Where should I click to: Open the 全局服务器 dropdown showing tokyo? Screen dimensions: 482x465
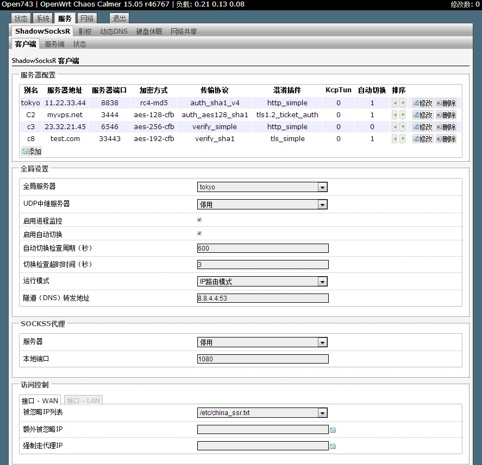262,187
